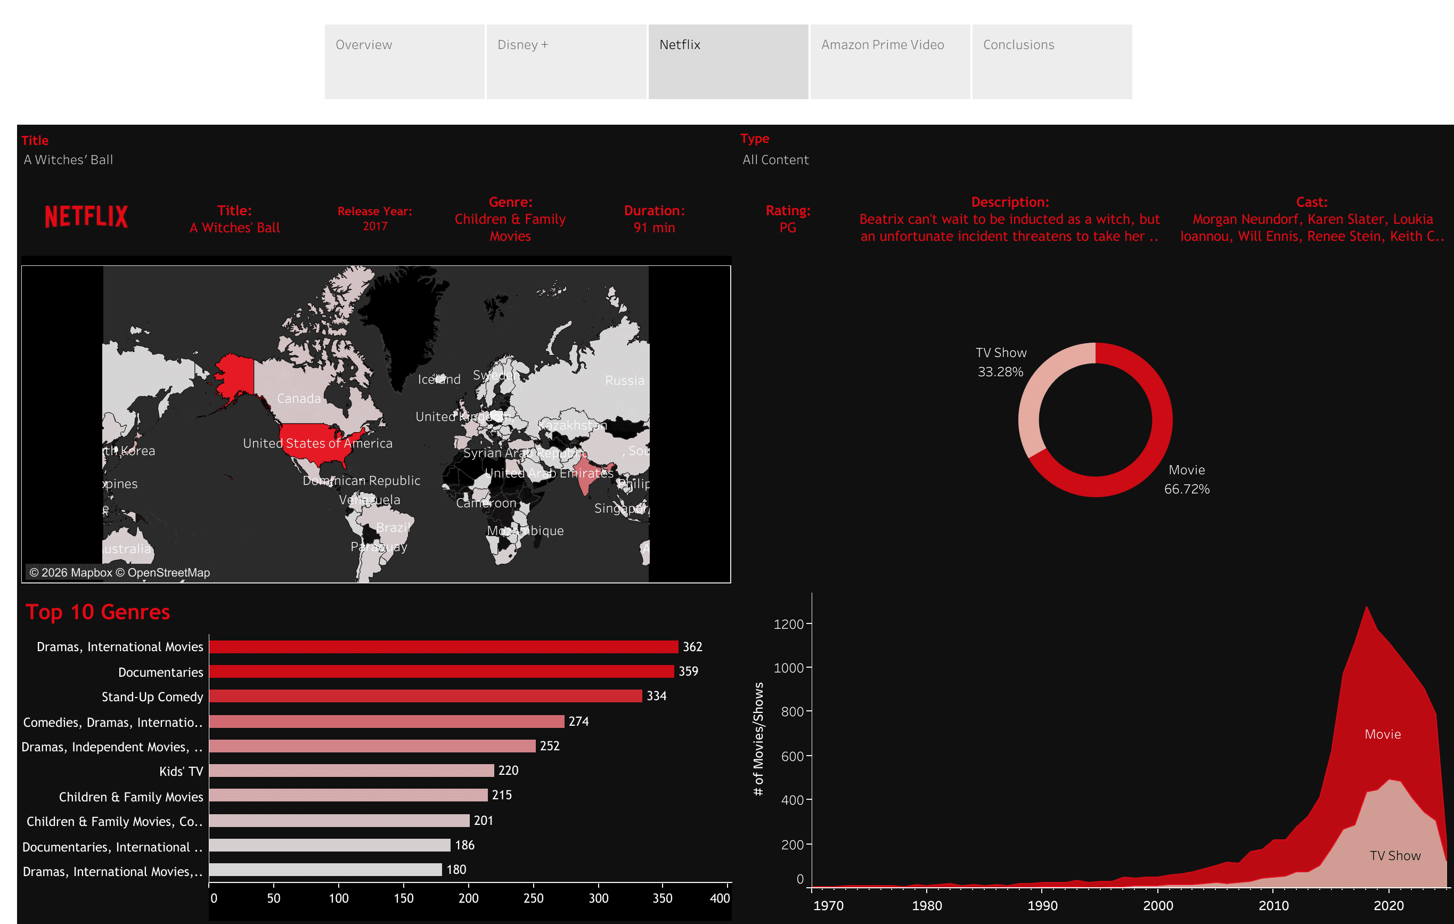The width and height of the screenshot is (1454, 924).
Task: Click the Stand-Up Comedy genre bar
Action: coord(423,697)
